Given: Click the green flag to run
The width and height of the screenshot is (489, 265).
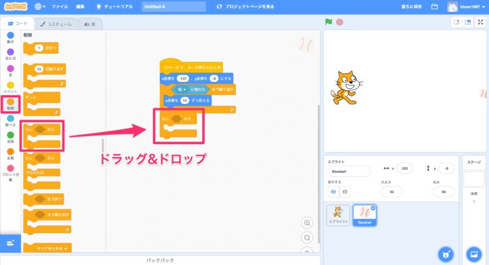Looking at the screenshot, I should pyautogui.click(x=329, y=23).
